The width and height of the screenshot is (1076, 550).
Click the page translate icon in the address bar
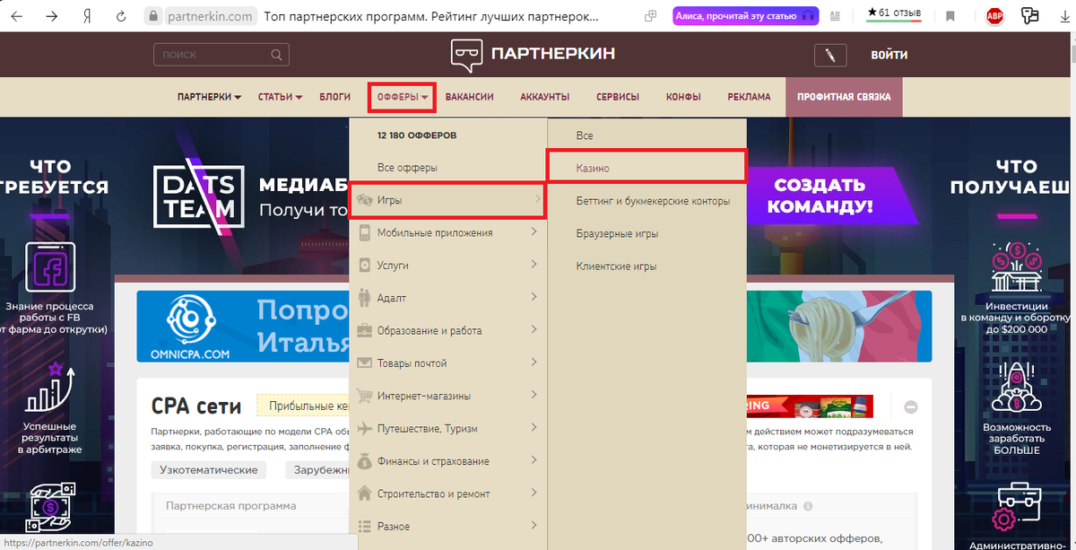pos(649,16)
